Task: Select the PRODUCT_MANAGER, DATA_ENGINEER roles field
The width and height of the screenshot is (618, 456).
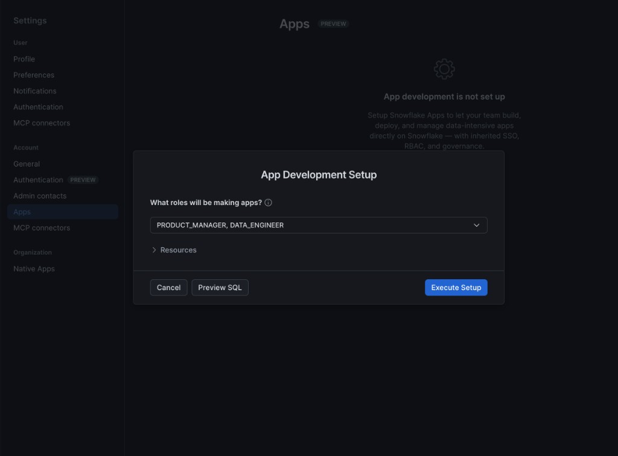Action: pyautogui.click(x=319, y=225)
